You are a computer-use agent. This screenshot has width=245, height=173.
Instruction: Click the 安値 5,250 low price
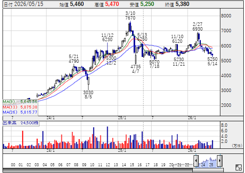[142, 4]
